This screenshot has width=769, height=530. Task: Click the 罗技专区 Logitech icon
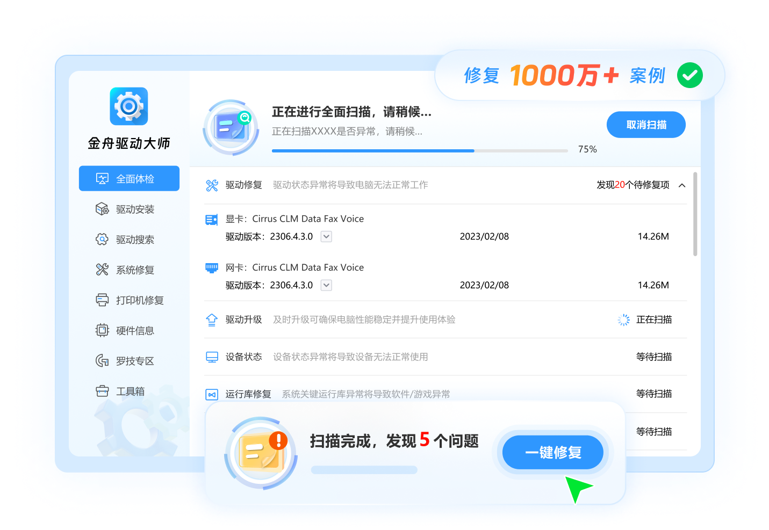point(102,361)
